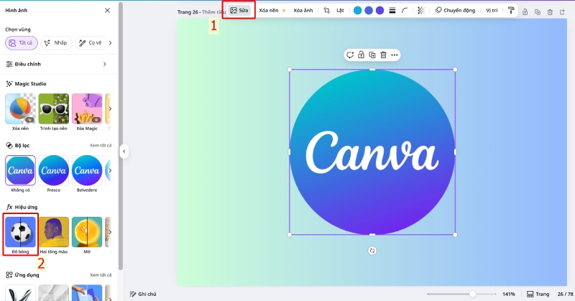Click the lock icon in floating toolbar

click(x=362, y=55)
